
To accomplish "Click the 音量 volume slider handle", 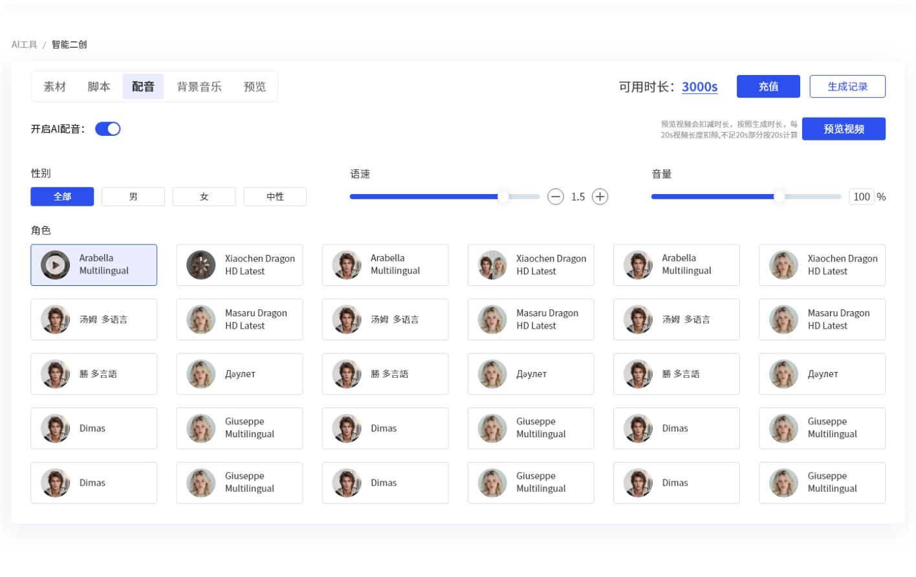I will [x=779, y=197].
